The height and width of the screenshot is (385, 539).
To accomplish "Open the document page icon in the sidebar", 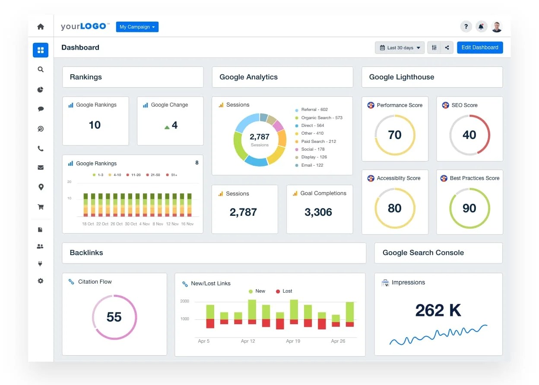I will point(41,230).
